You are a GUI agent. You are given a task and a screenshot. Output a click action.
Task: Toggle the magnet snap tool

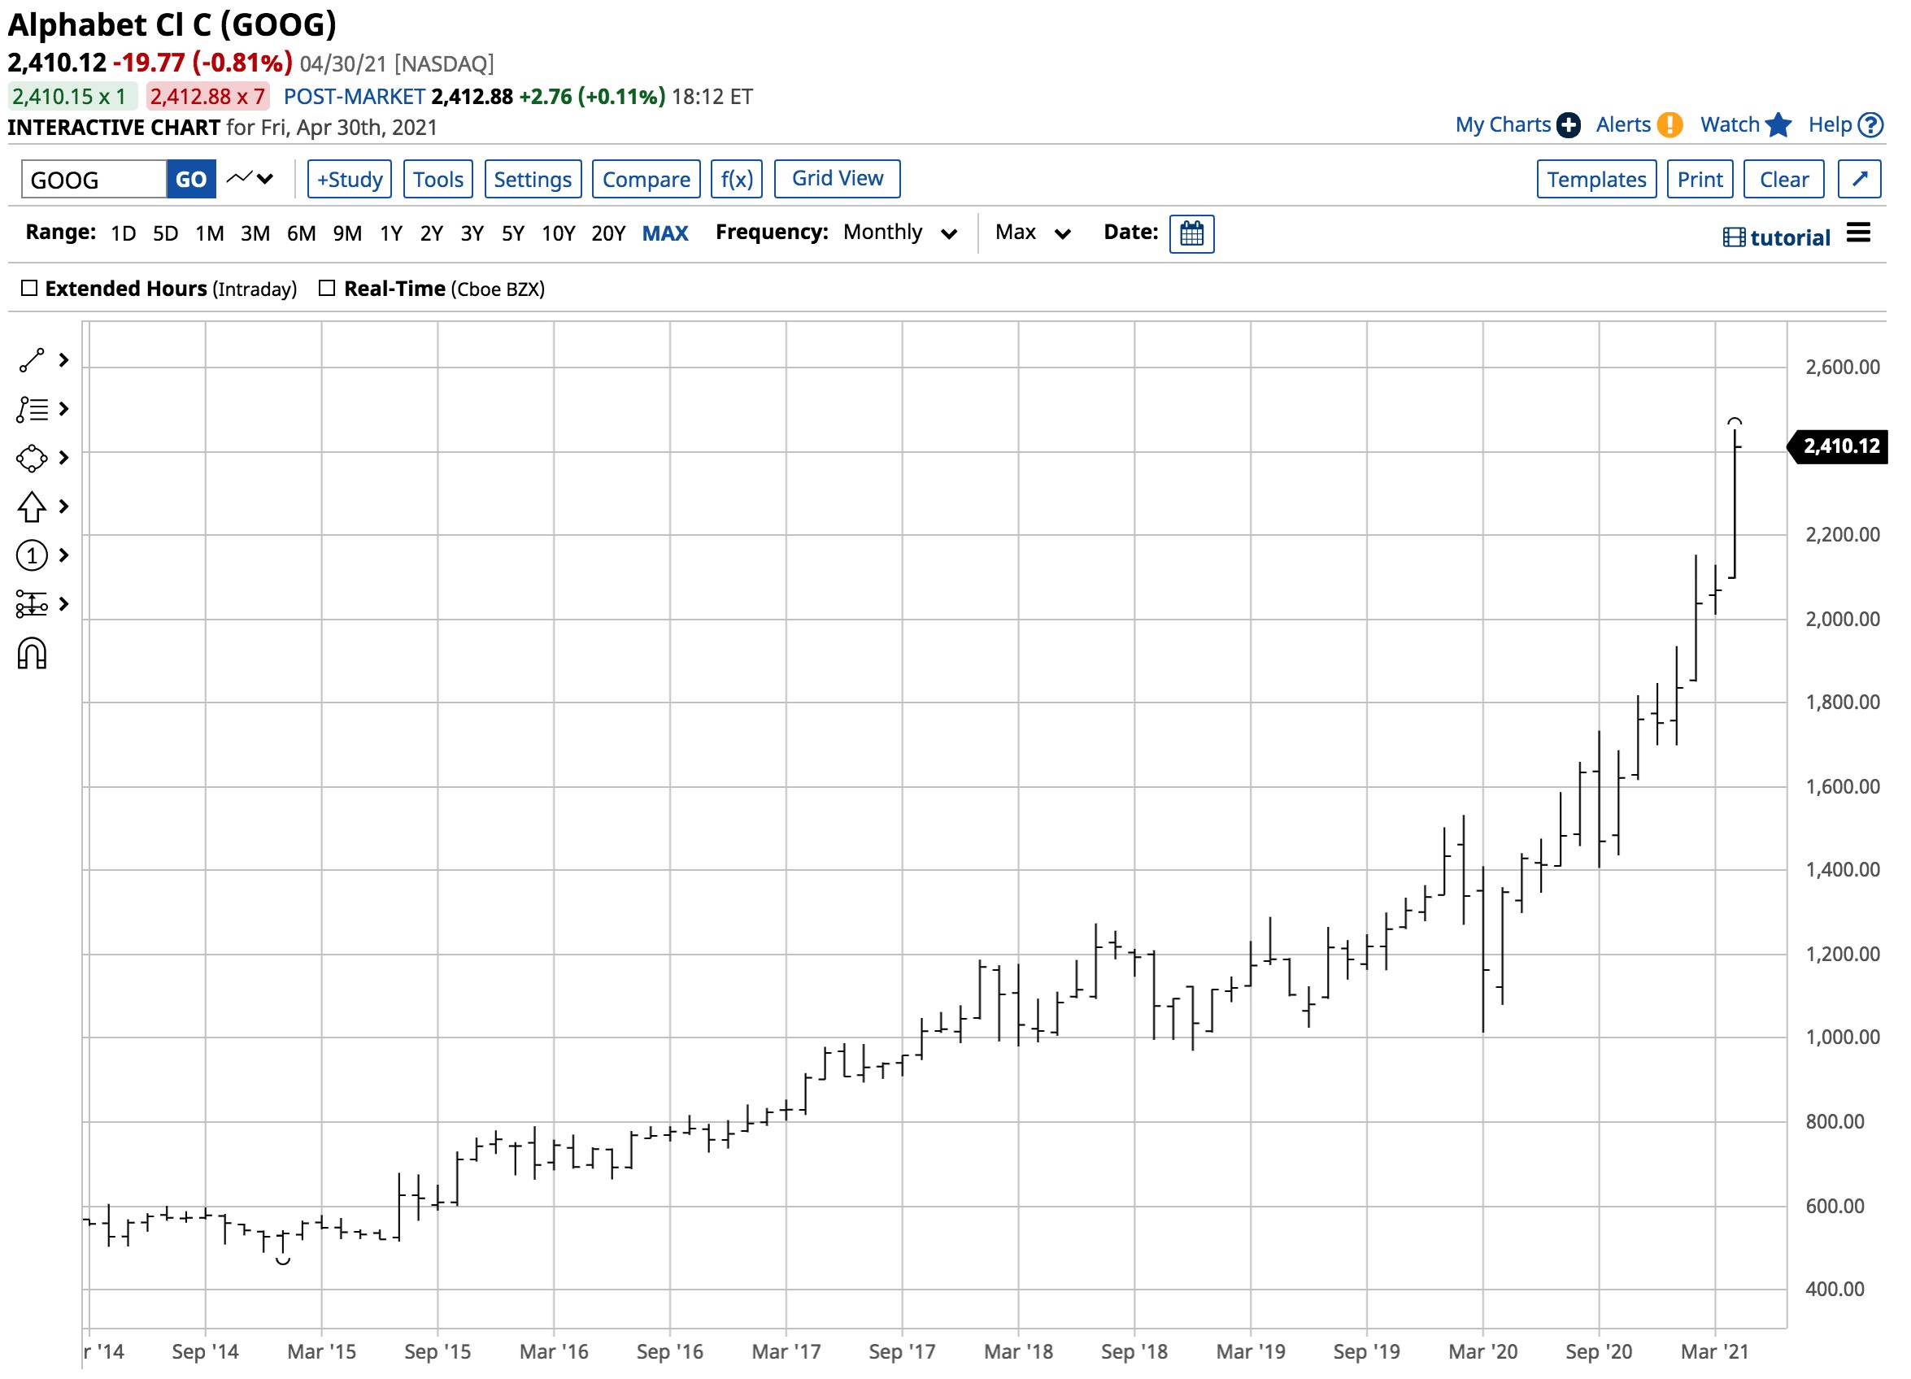[32, 655]
